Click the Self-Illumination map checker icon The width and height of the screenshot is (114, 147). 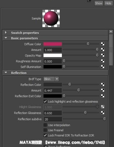(x=103, y=67)
